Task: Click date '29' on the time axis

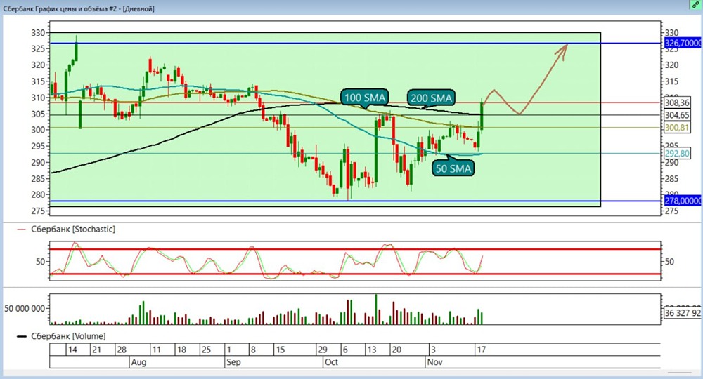Action: coord(323,350)
